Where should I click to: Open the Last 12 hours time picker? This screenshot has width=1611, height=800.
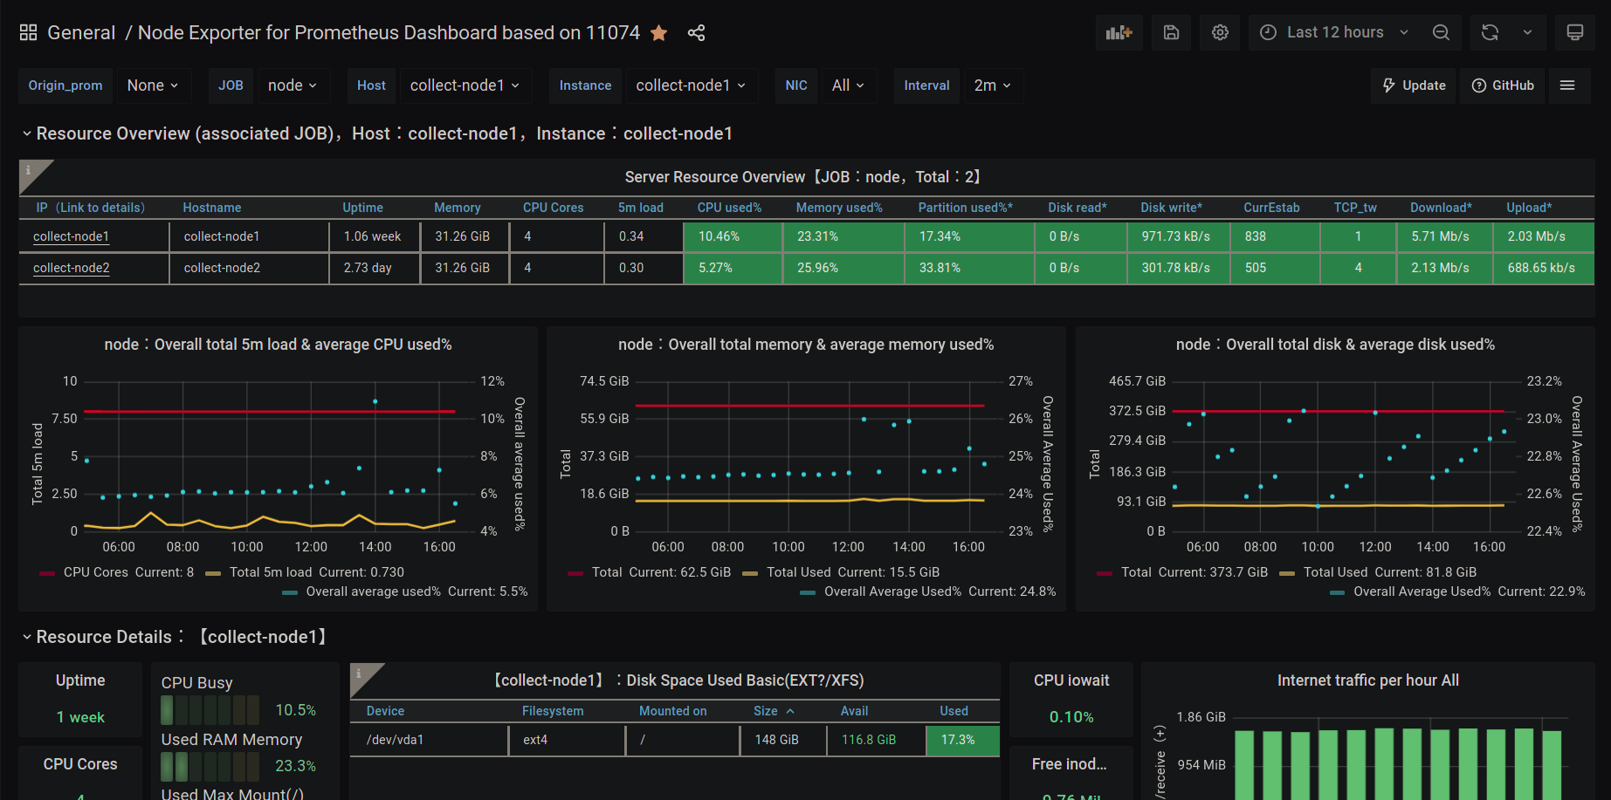point(1333,32)
